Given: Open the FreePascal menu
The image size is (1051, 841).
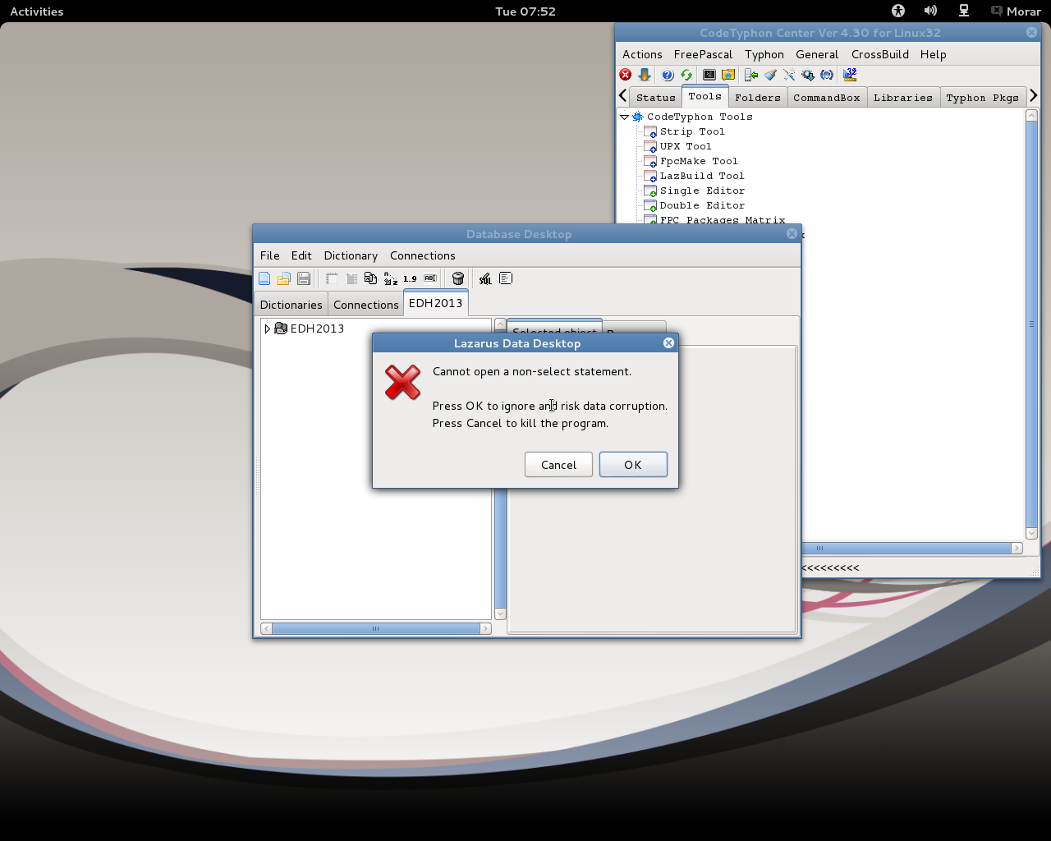Looking at the screenshot, I should (703, 54).
